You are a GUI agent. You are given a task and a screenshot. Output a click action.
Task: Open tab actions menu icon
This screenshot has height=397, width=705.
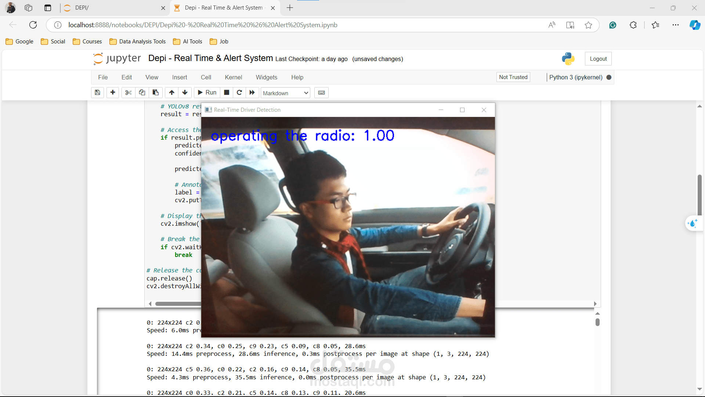48,8
